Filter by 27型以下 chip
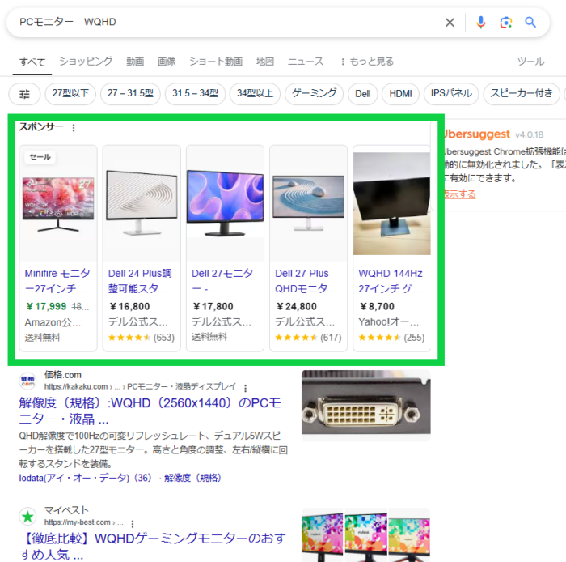The height and width of the screenshot is (562, 566). pos(70,94)
